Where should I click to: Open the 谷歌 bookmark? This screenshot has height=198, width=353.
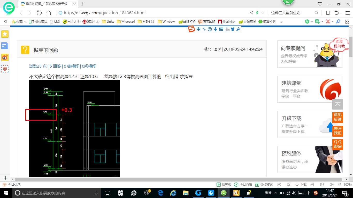pyautogui.click(x=55, y=22)
